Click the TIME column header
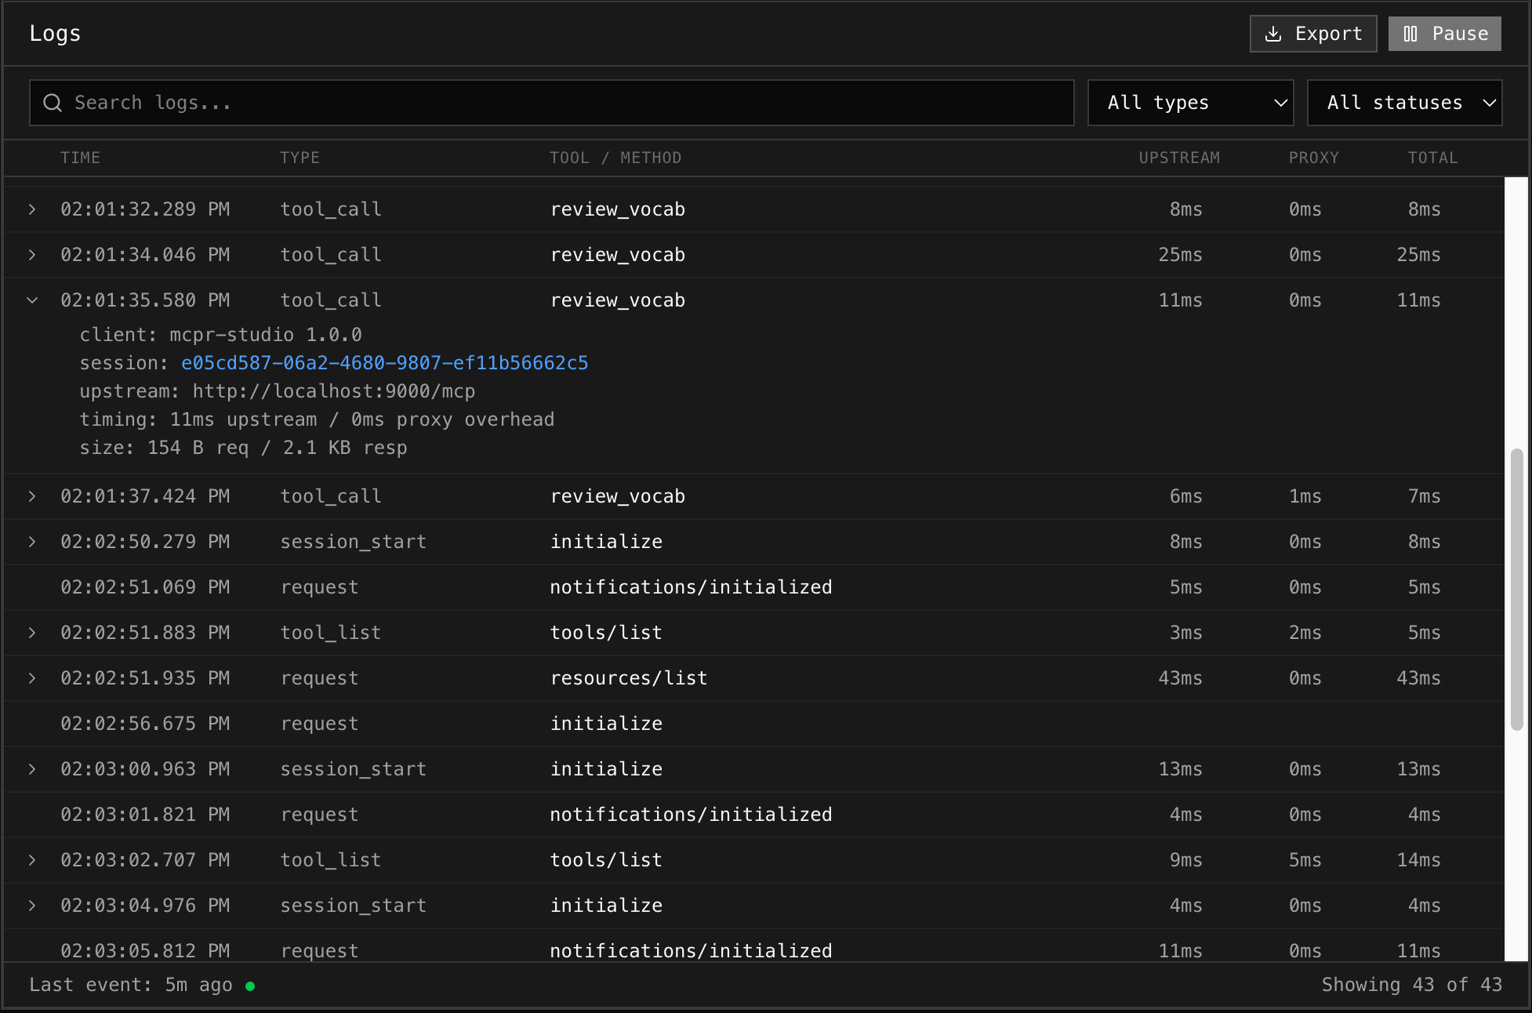This screenshot has width=1532, height=1013. (x=81, y=158)
